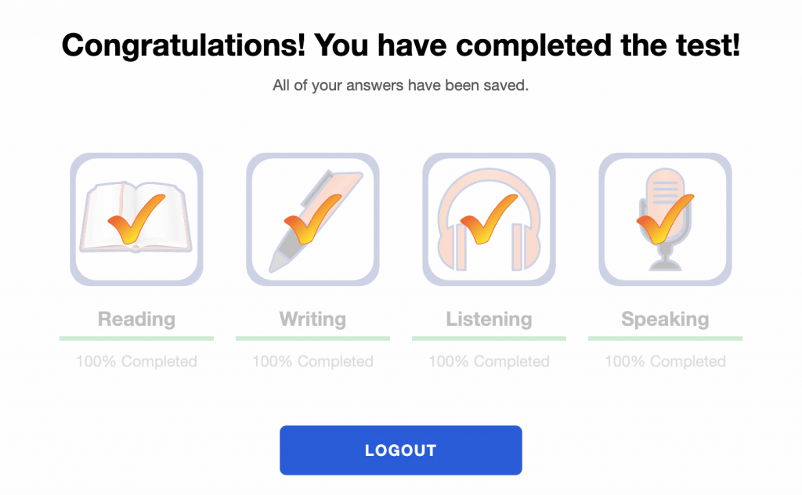802x495 pixels.
Task: Click the Reading open book icon
Action: pyautogui.click(x=136, y=219)
